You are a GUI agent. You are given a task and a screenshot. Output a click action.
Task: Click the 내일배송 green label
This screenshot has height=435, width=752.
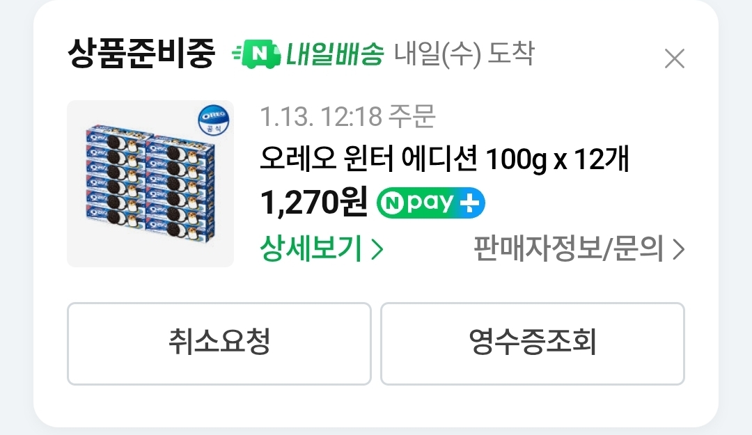335,54
